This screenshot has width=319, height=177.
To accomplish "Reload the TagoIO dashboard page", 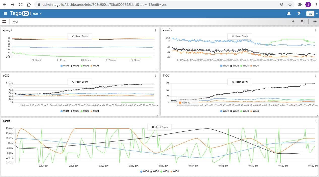I will pos(21,5).
